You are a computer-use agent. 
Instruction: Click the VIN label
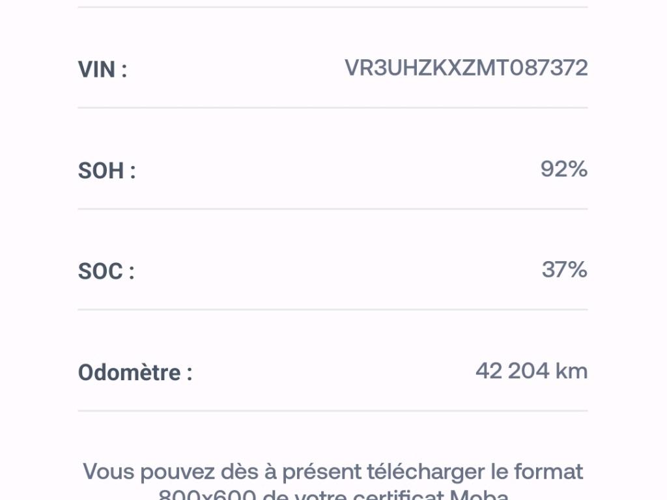point(102,69)
